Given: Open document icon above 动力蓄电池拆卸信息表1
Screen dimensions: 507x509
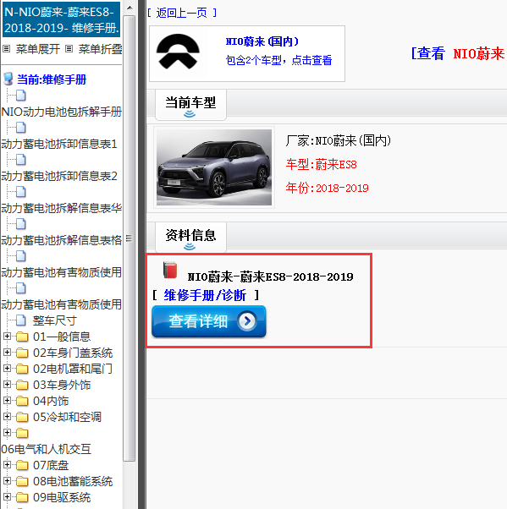Looking at the screenshot, I should pos(21,128).
